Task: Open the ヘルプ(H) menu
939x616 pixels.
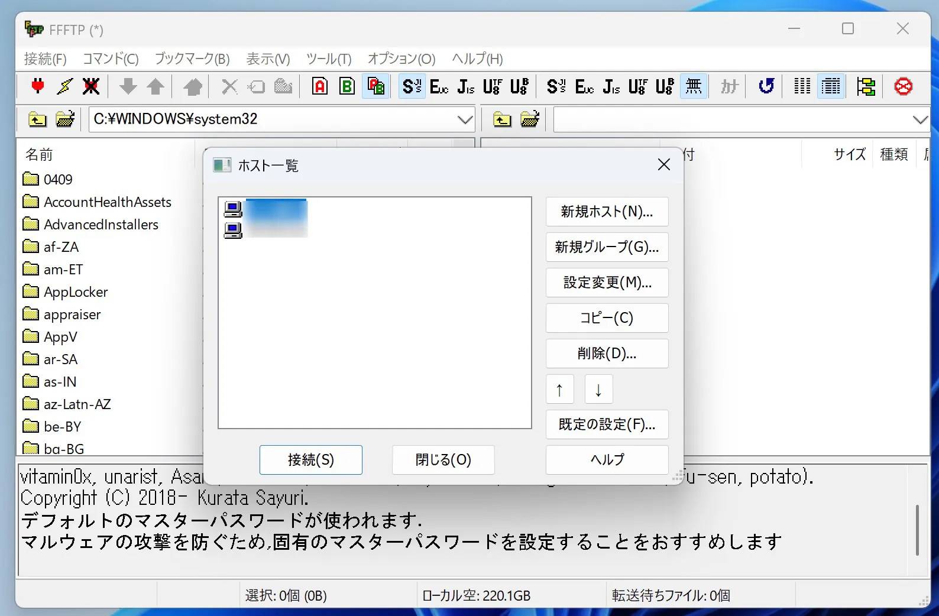Action: (477, 59)
